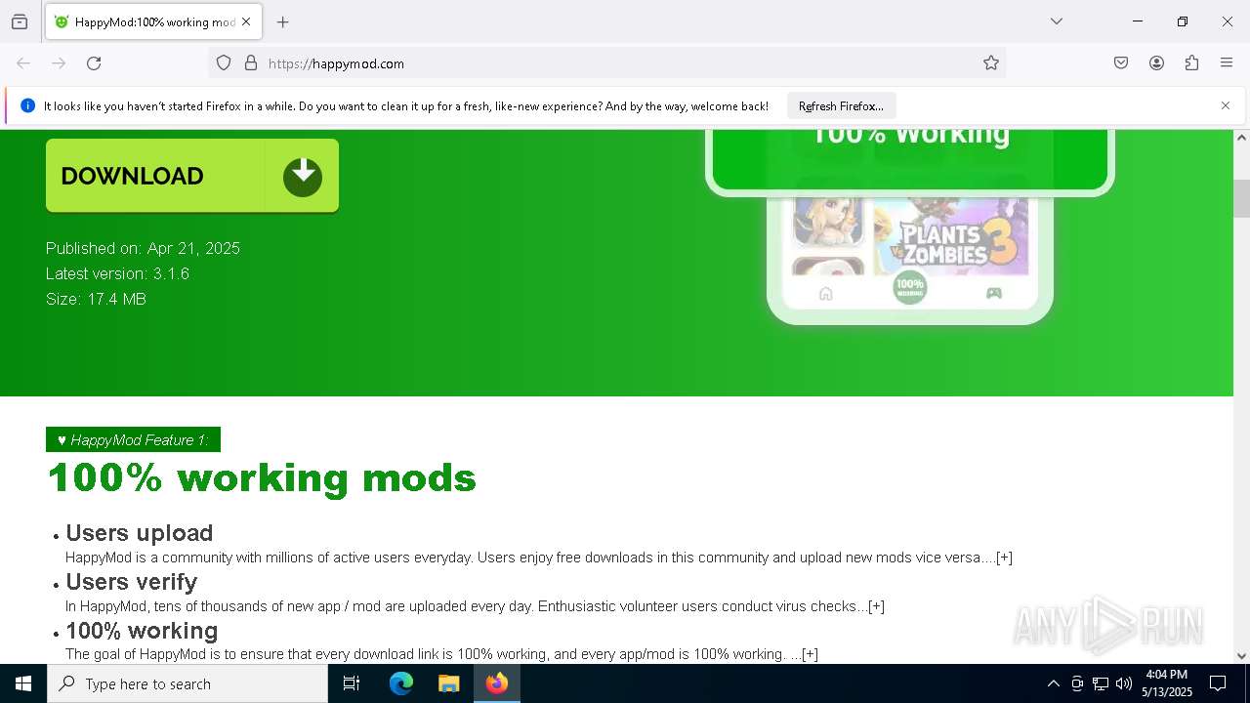Click the Latest version 3.1.6 text
Image resolution: width=1250 pixels, height=703 pixels.
click(117, 273)
